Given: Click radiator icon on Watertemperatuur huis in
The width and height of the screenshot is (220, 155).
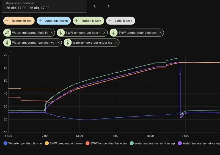Looking at the screenshot, I should click(x=7, y=33).
